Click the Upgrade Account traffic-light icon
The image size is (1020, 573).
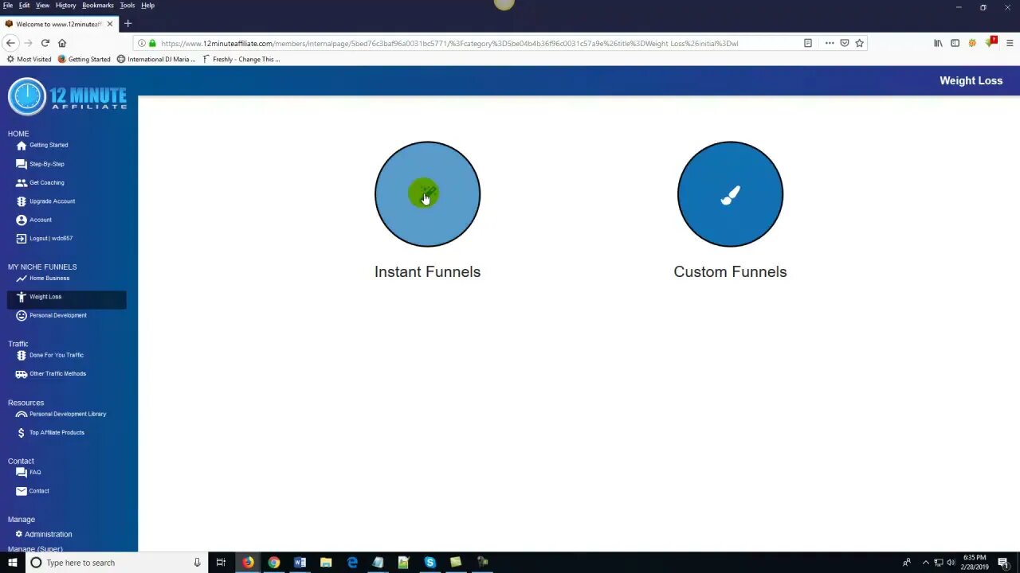[22, 201]
